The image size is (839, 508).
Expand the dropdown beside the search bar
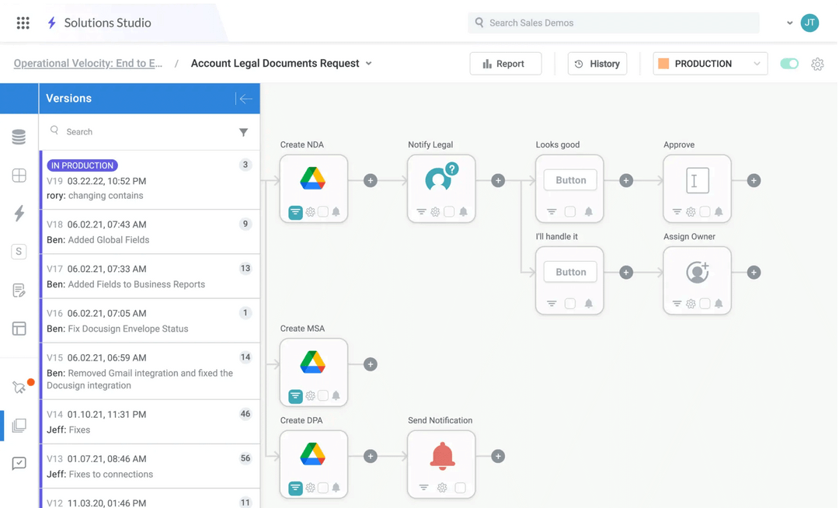pos(789,23)
